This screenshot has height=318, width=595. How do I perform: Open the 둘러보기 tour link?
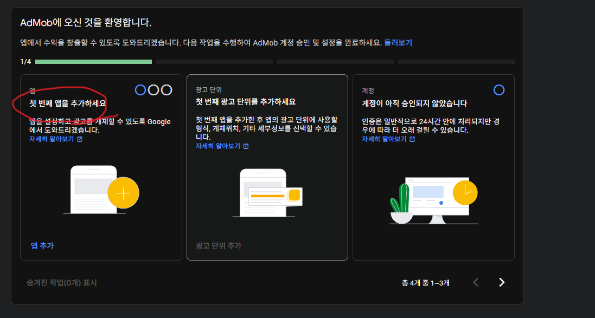coord(398,43)
